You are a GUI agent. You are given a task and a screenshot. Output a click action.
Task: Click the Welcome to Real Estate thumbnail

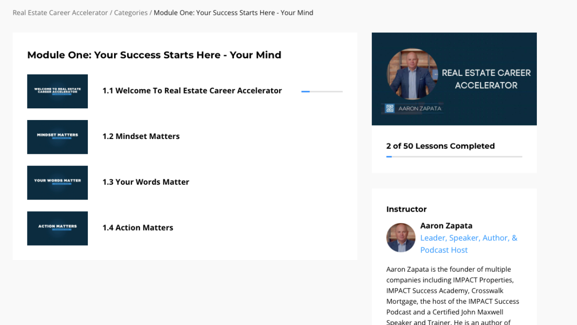57,91
